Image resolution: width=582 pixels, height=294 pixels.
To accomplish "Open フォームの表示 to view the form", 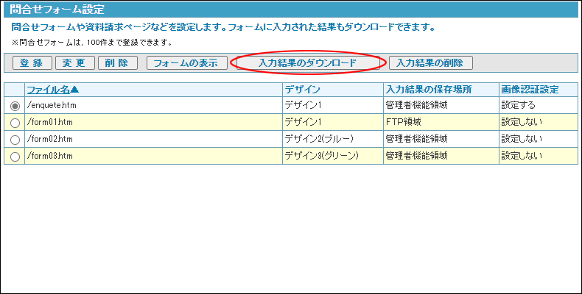I will 186,63.
